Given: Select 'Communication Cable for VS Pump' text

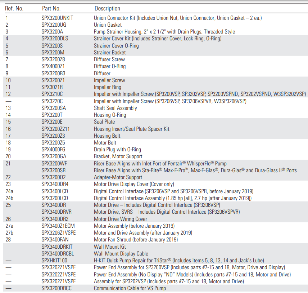Looking at the screenshot, I should 130,288.
